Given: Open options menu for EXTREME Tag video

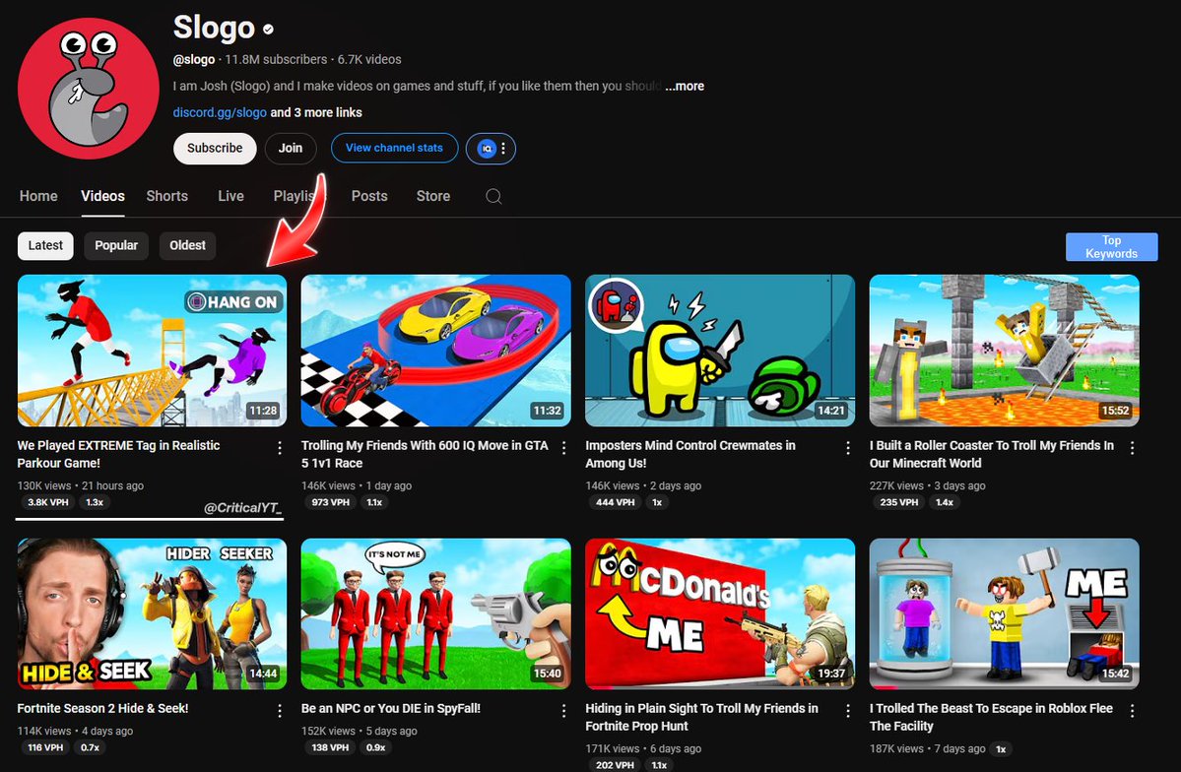Looking at the screenshot, I should [280, 448].
